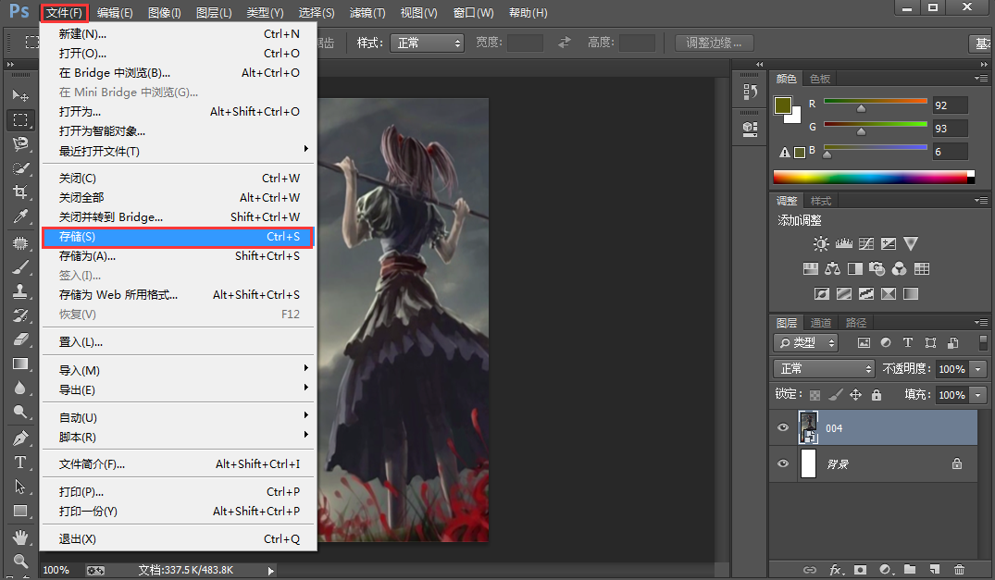This screenshot has width=995, height=580.
Task: Select the 004 layer thumbnail
Action: click(808, 427)
